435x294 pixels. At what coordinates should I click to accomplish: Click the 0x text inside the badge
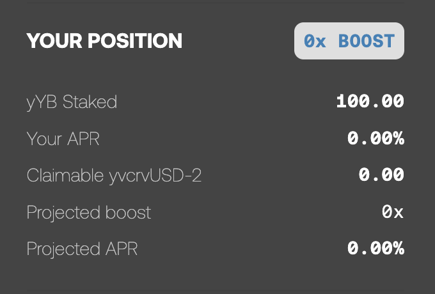[315, 41]
